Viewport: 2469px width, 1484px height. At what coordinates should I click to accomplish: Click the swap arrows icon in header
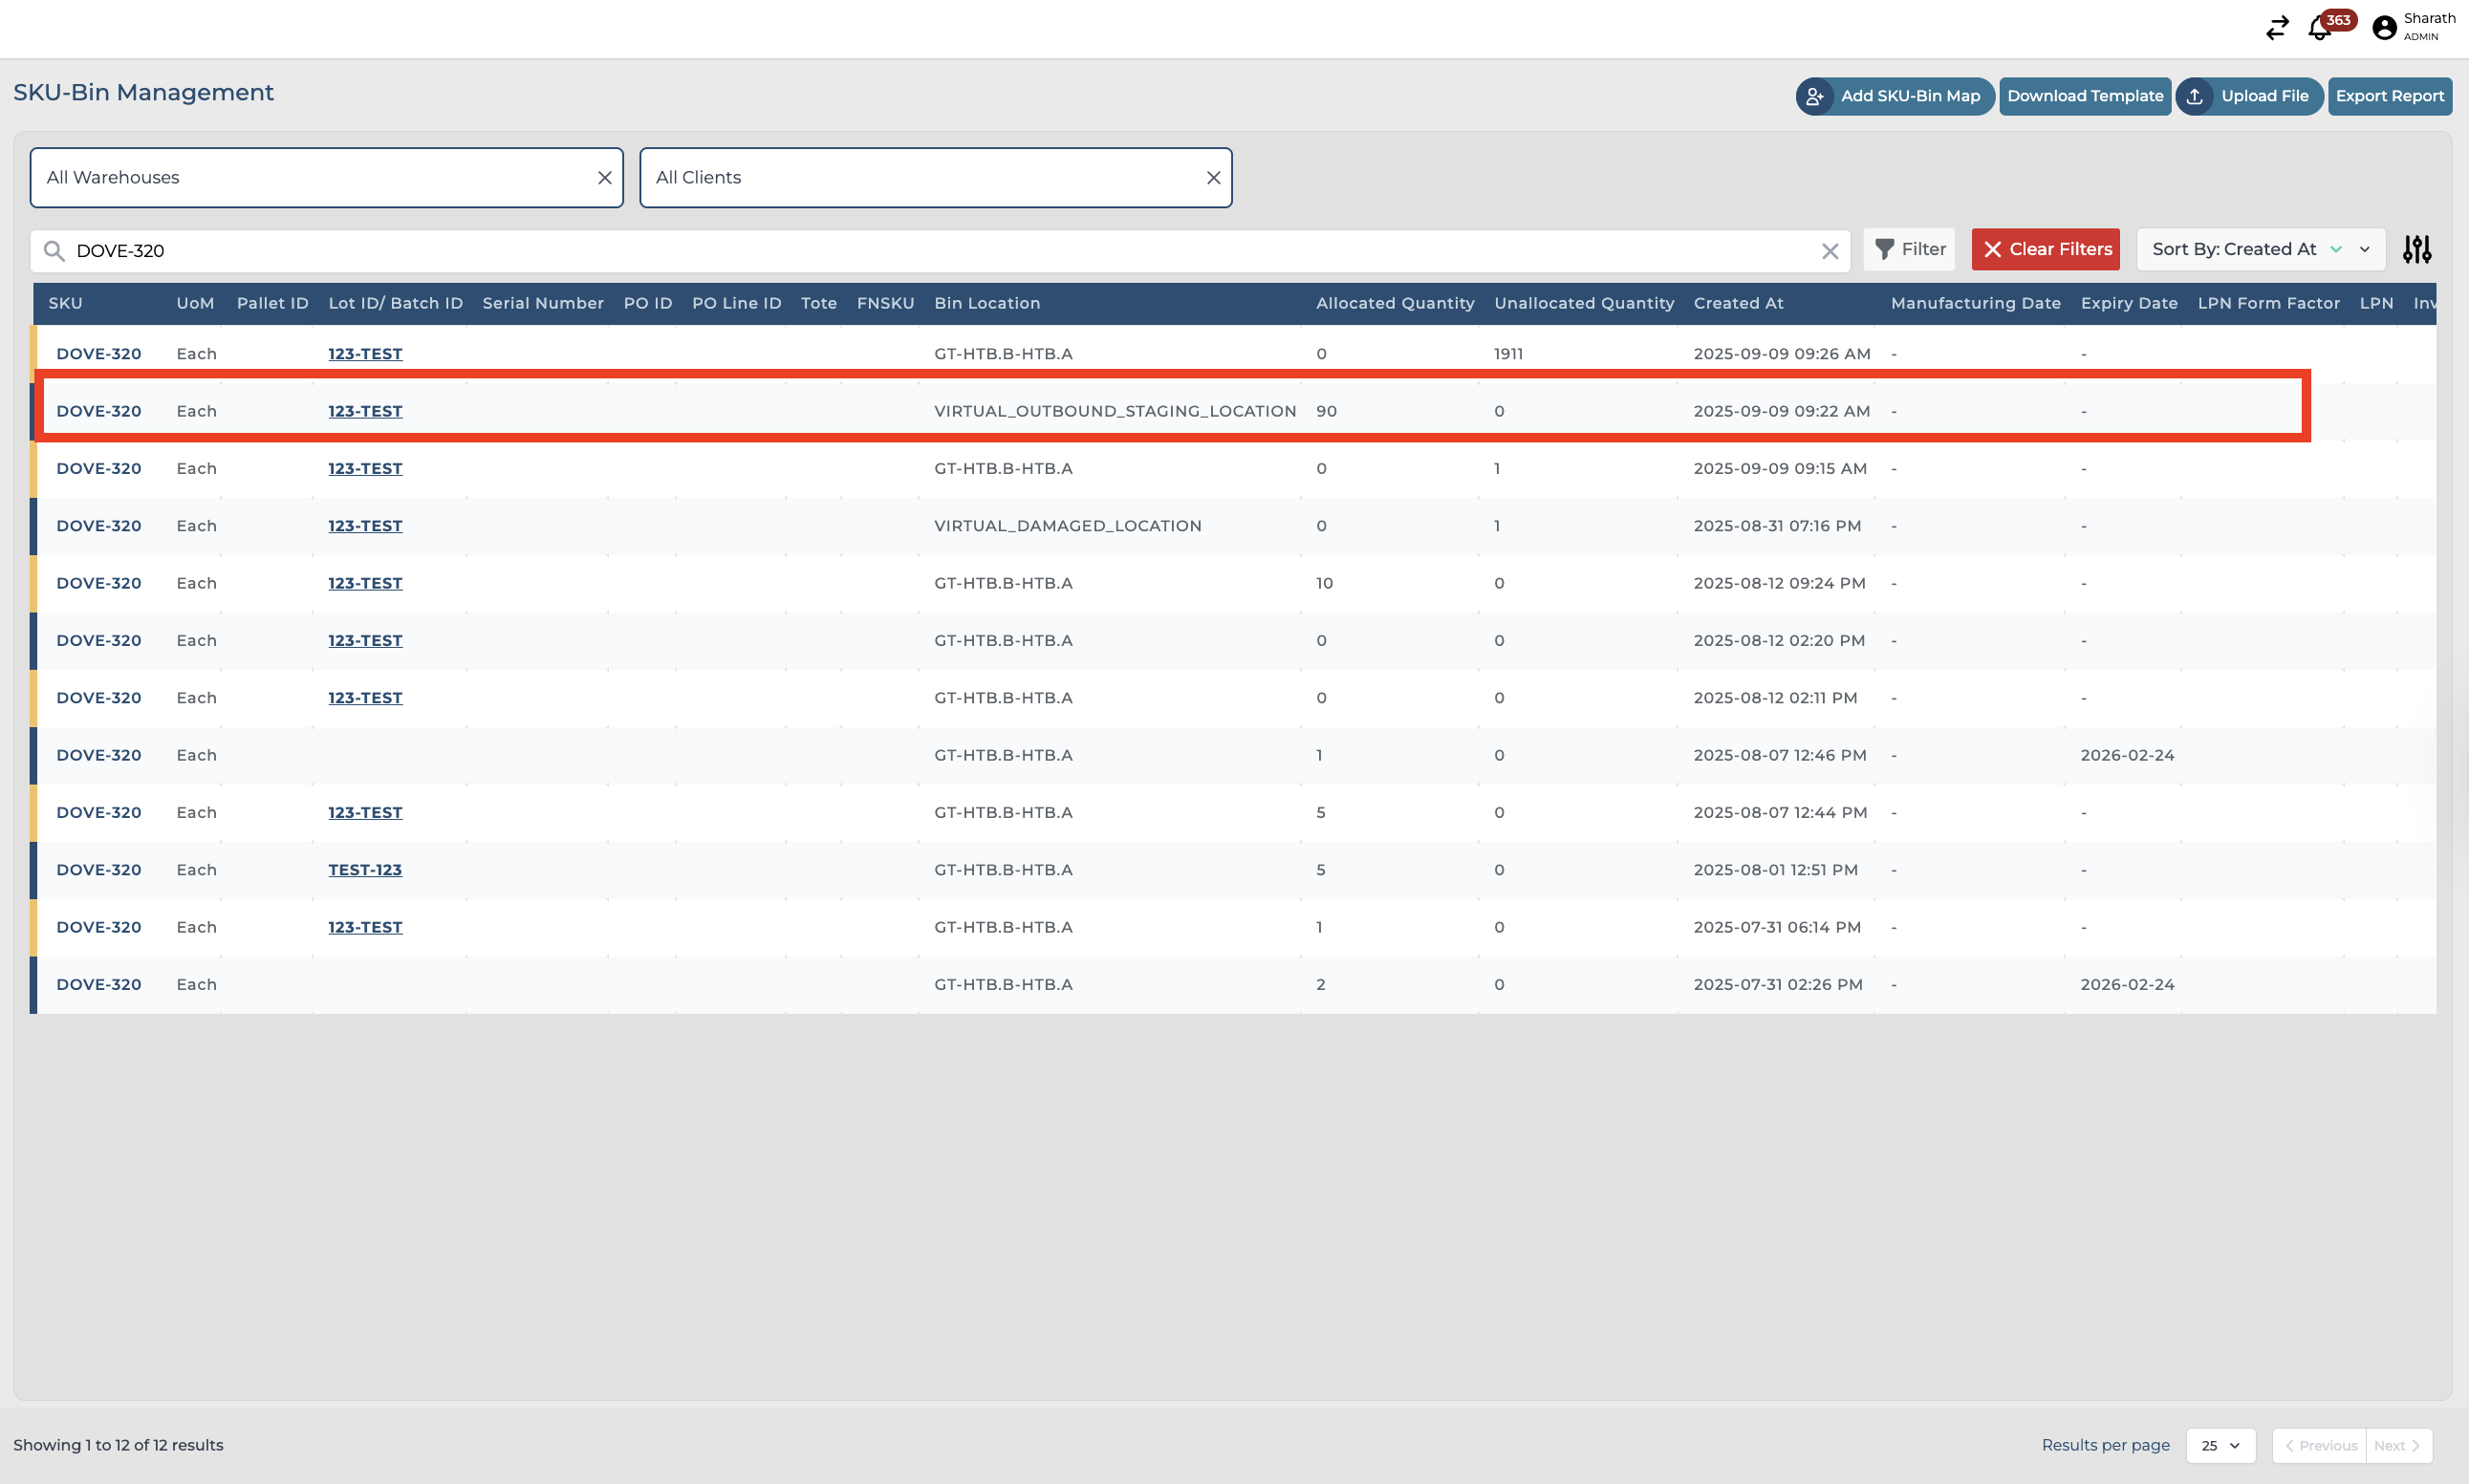click(x=2277, y=28)
